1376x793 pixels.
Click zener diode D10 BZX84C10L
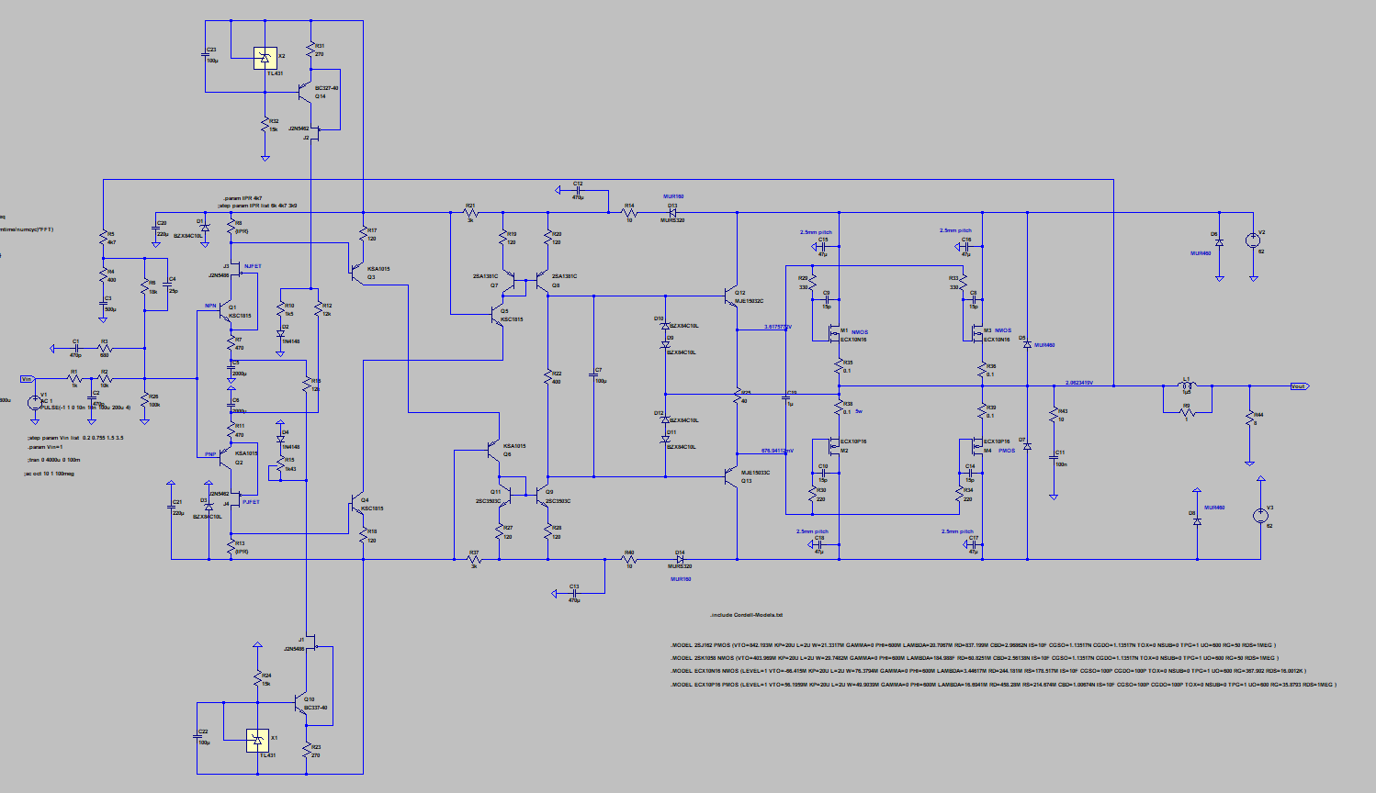[x=665, y=325]
